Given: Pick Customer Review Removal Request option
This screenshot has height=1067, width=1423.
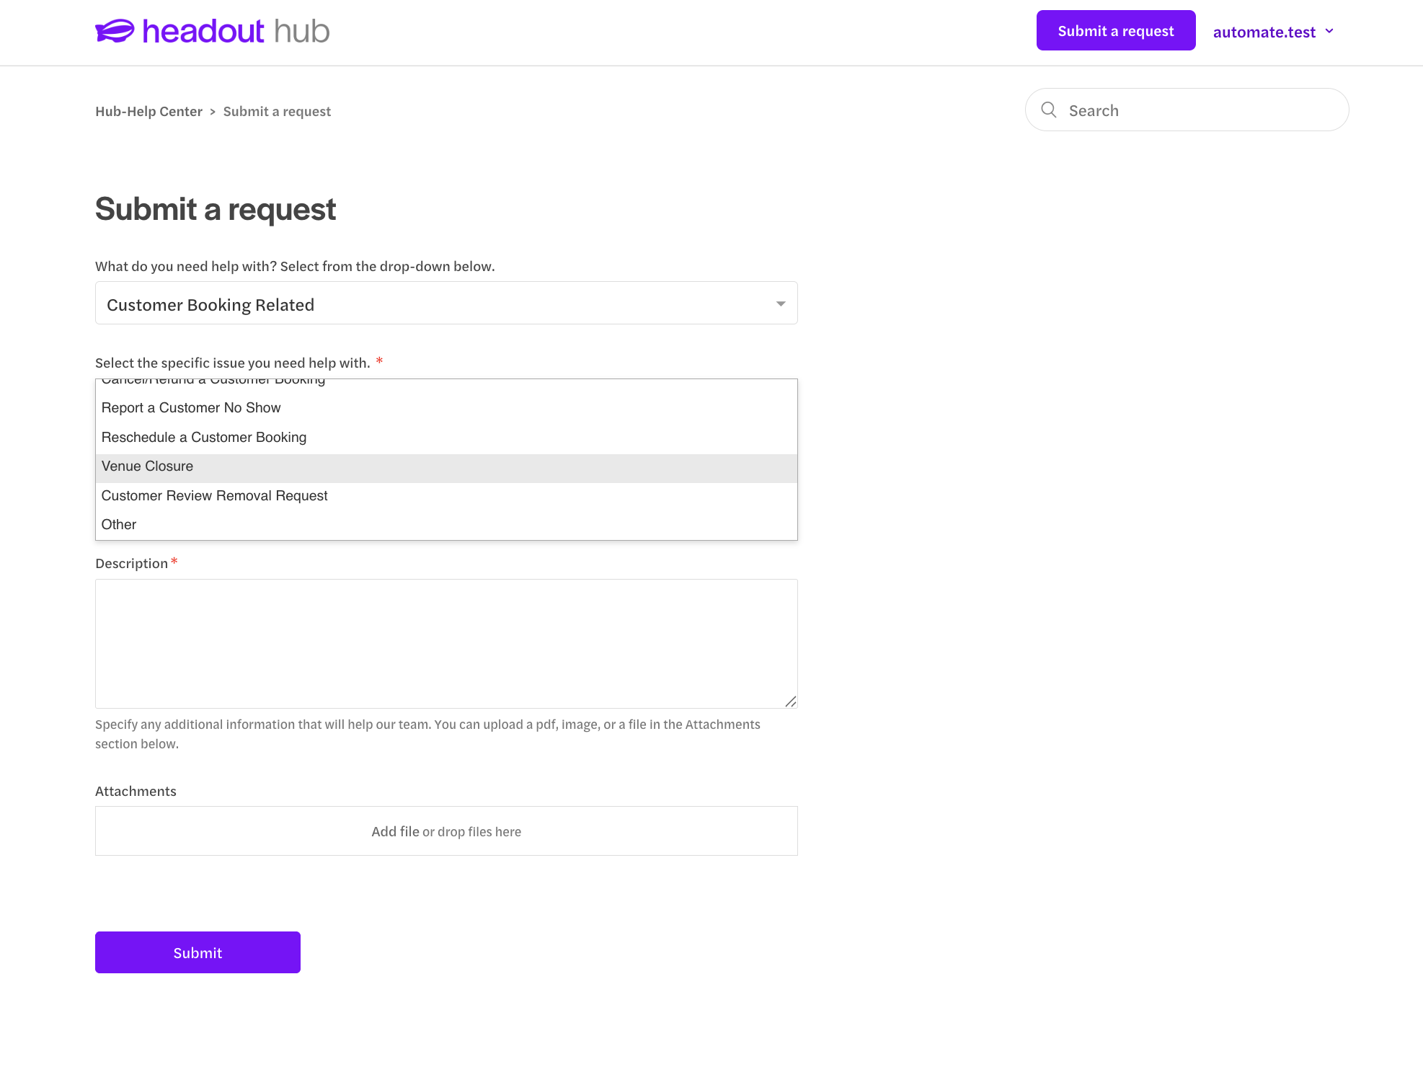Looking at the screenshot, I should (x=446, y=496).
